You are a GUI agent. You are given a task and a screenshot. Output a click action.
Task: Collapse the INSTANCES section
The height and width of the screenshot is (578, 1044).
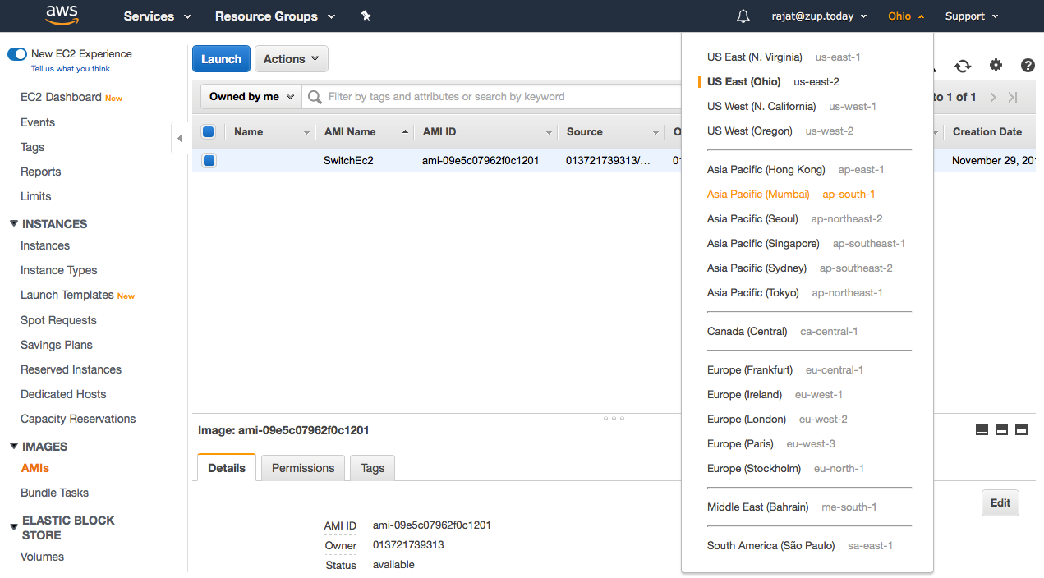[14, 223]
